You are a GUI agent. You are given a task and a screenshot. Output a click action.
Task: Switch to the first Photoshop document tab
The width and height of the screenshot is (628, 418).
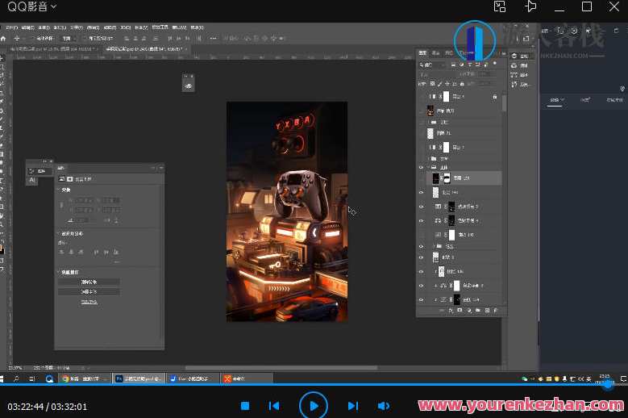pyautogui.click(x=48, y=49)
